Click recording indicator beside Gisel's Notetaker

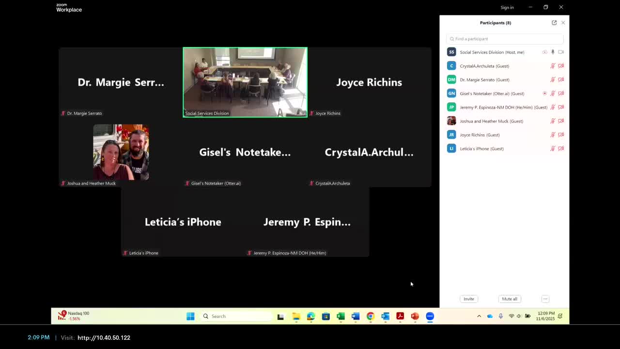click(544, 94)
